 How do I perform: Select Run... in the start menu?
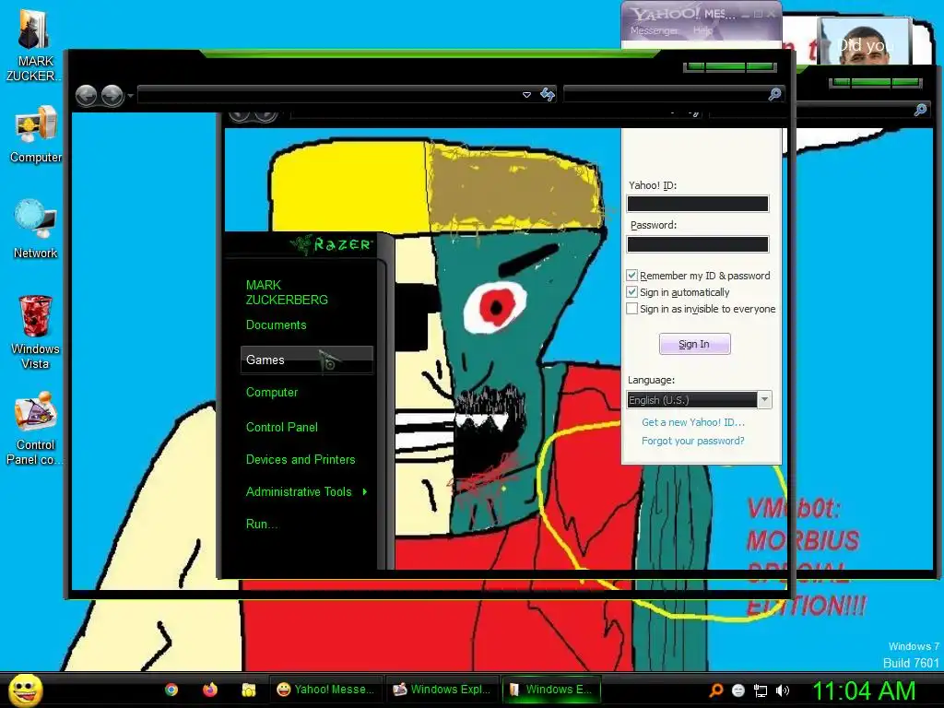pos(262,525)
